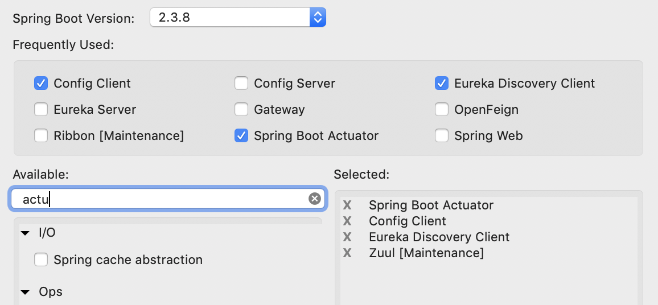Uncheck Eureka Discovery Client checkbox
The image size is (658, 305).
[x=442, y=83]
